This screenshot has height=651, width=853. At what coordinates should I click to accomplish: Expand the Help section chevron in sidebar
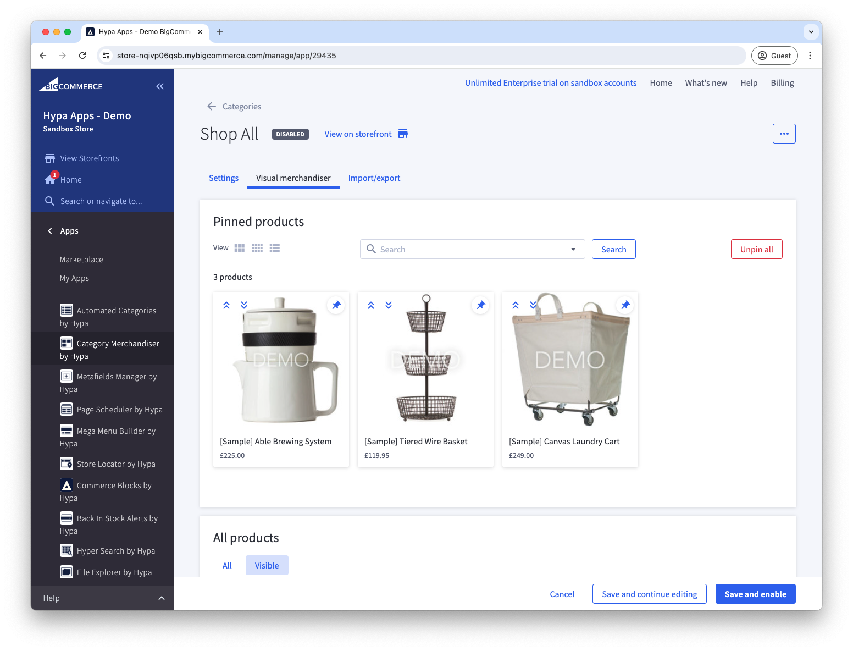[x=162, y=598]
